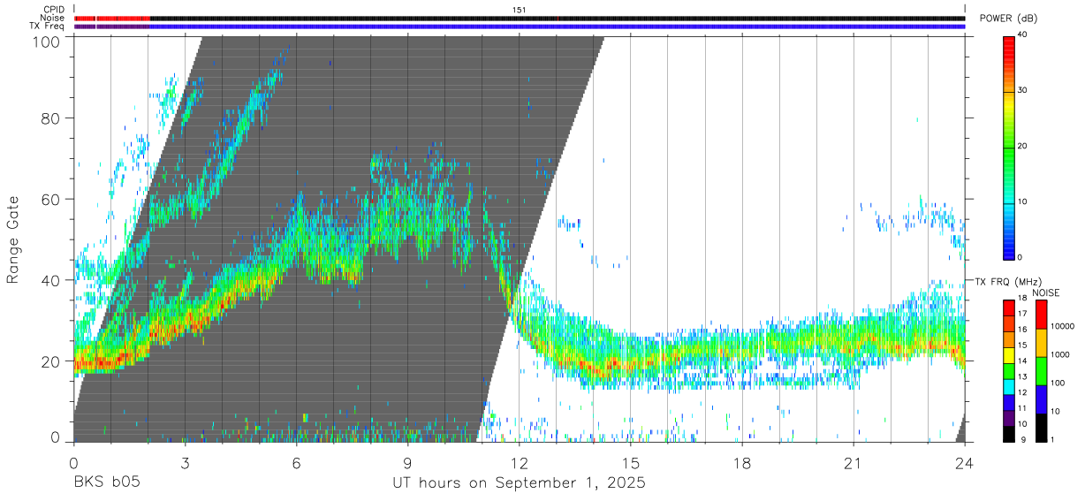Click the BKS b05 radar beam label

tap(106, 483)
